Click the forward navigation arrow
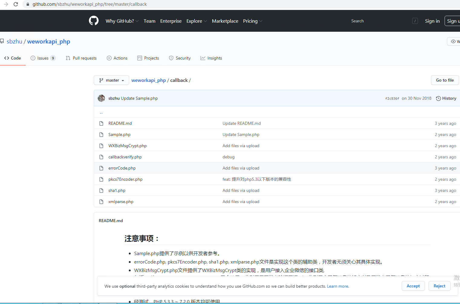 pyautogui.click(x=6, y=4)
